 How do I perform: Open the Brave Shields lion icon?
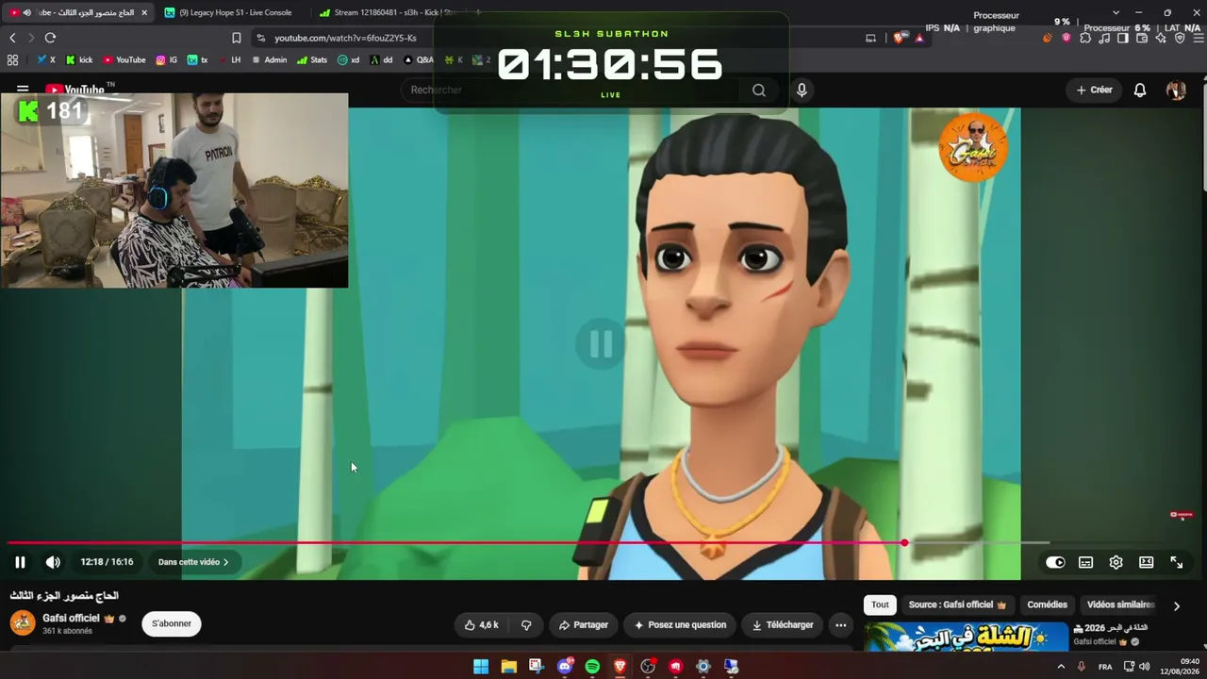tap(901, 38)
